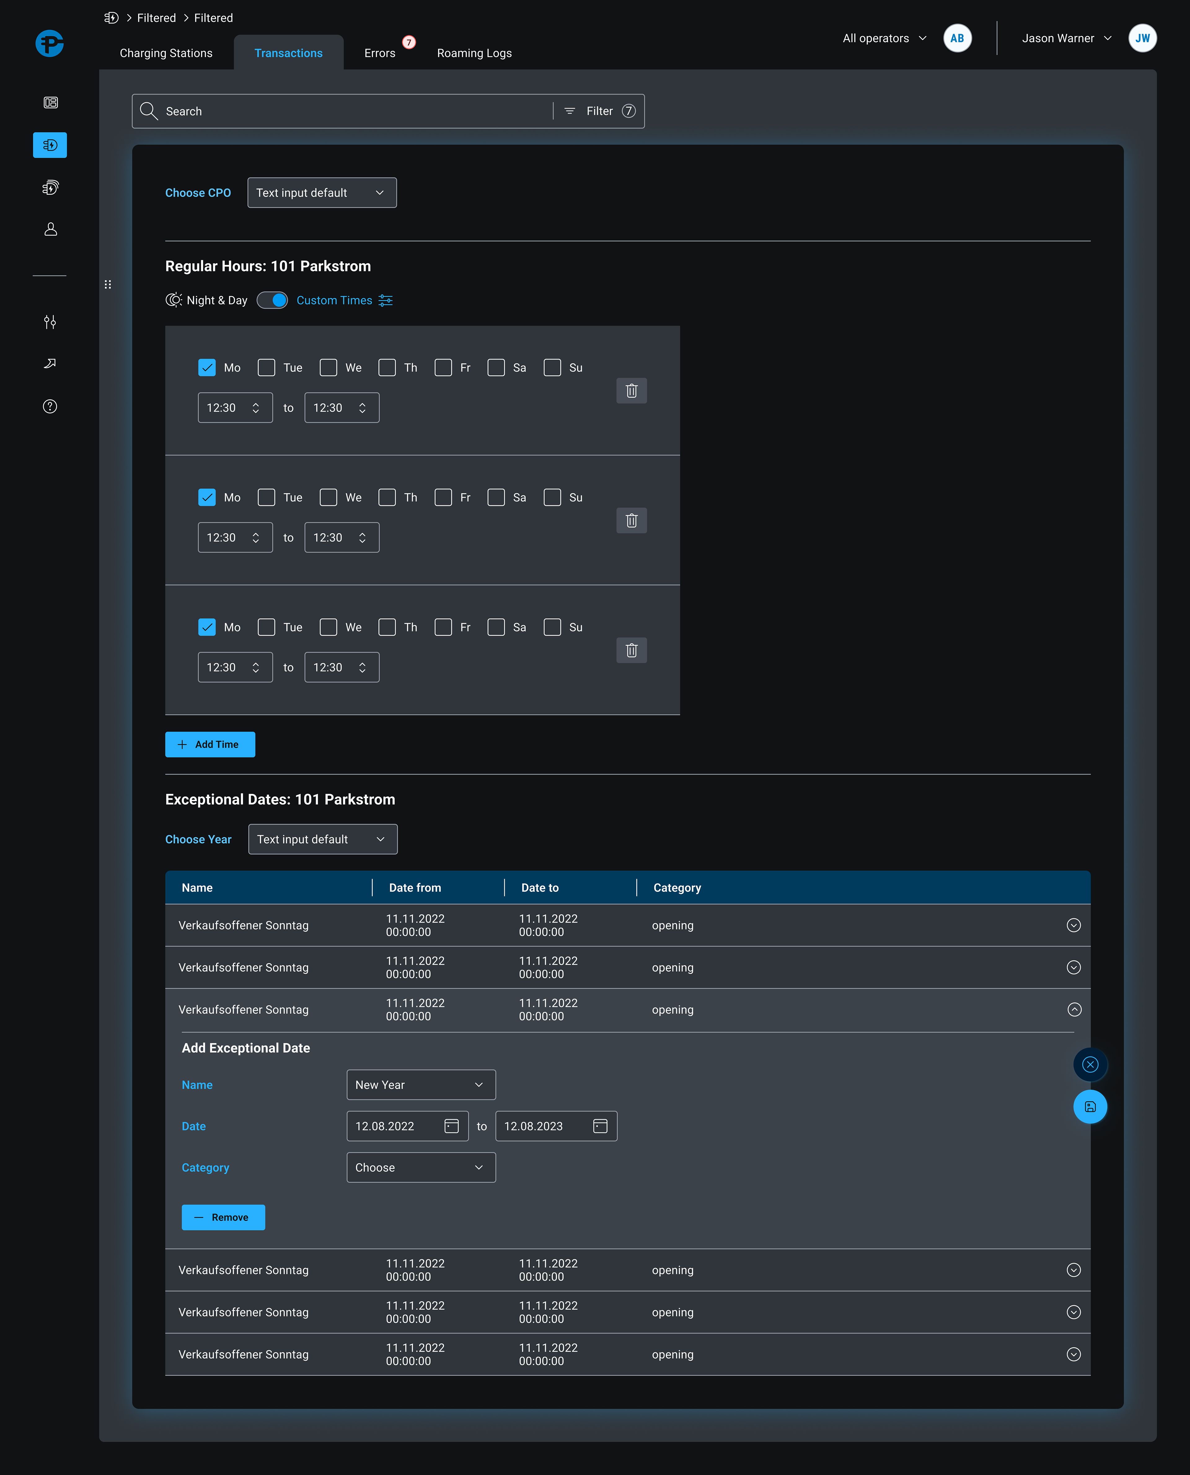The image size is (1190, 1475).
Task: Check We in first time slot
Action: click(328, 367)
